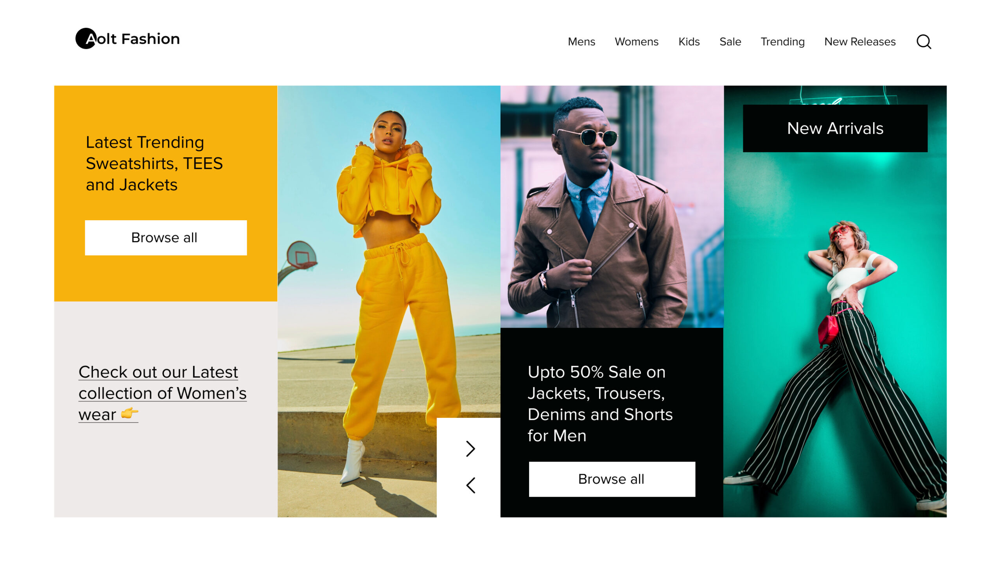Click the Aolt Fashion logo
The height and width of the screenshot is (562, 1001).
(x=127, y=39)
